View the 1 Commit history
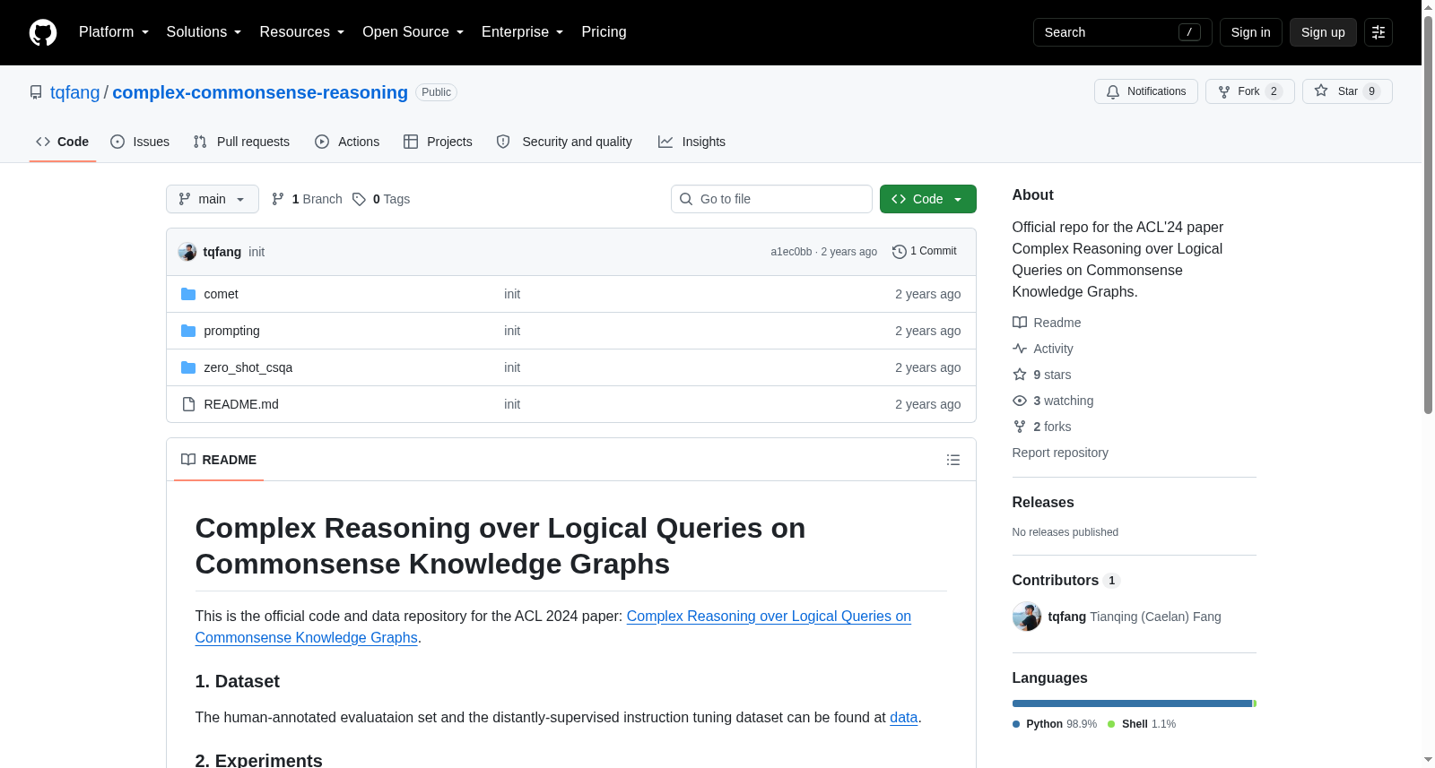 [925, 252]
